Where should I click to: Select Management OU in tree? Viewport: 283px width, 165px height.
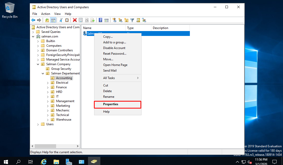pos(65,101)
